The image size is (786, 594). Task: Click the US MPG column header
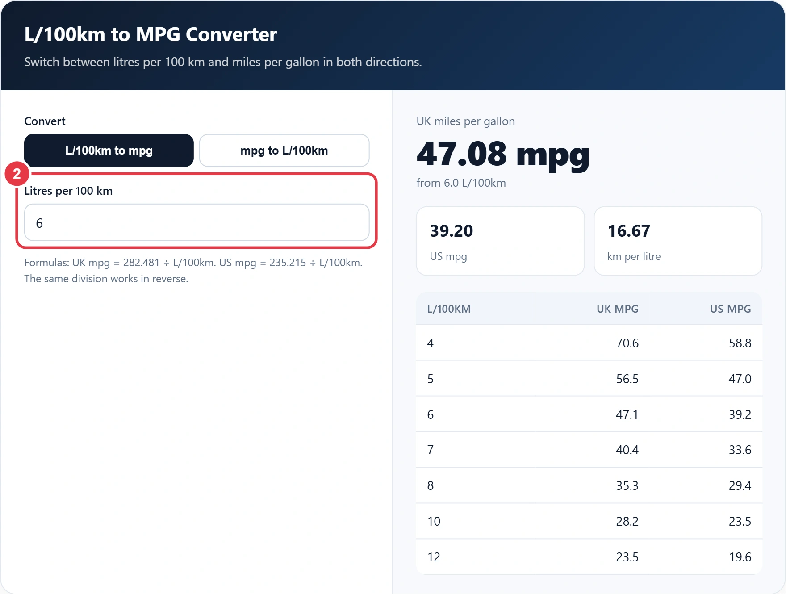coord(731,309)
